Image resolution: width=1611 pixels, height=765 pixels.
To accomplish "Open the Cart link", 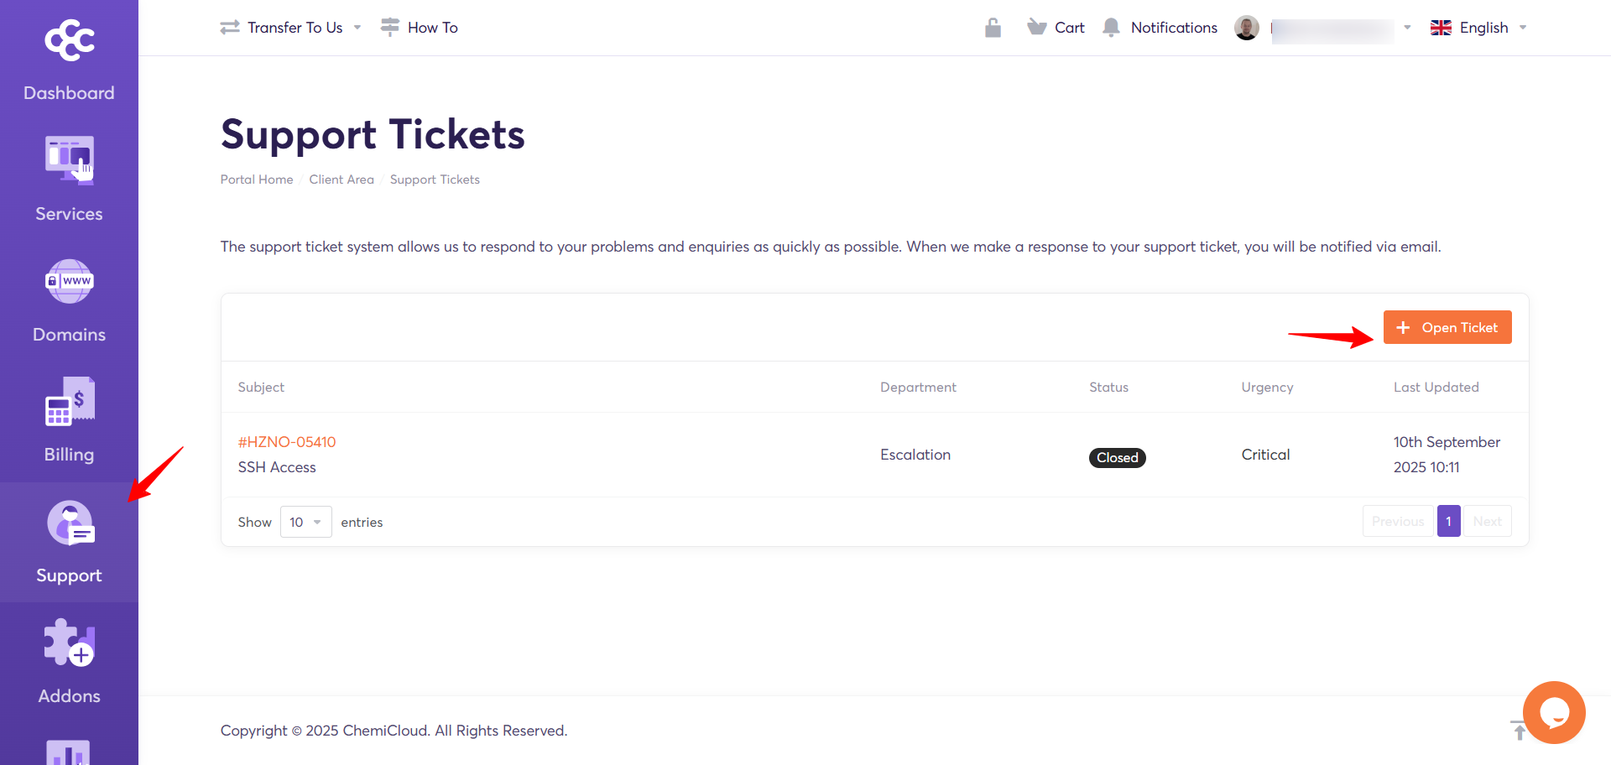I will 1070,28.
